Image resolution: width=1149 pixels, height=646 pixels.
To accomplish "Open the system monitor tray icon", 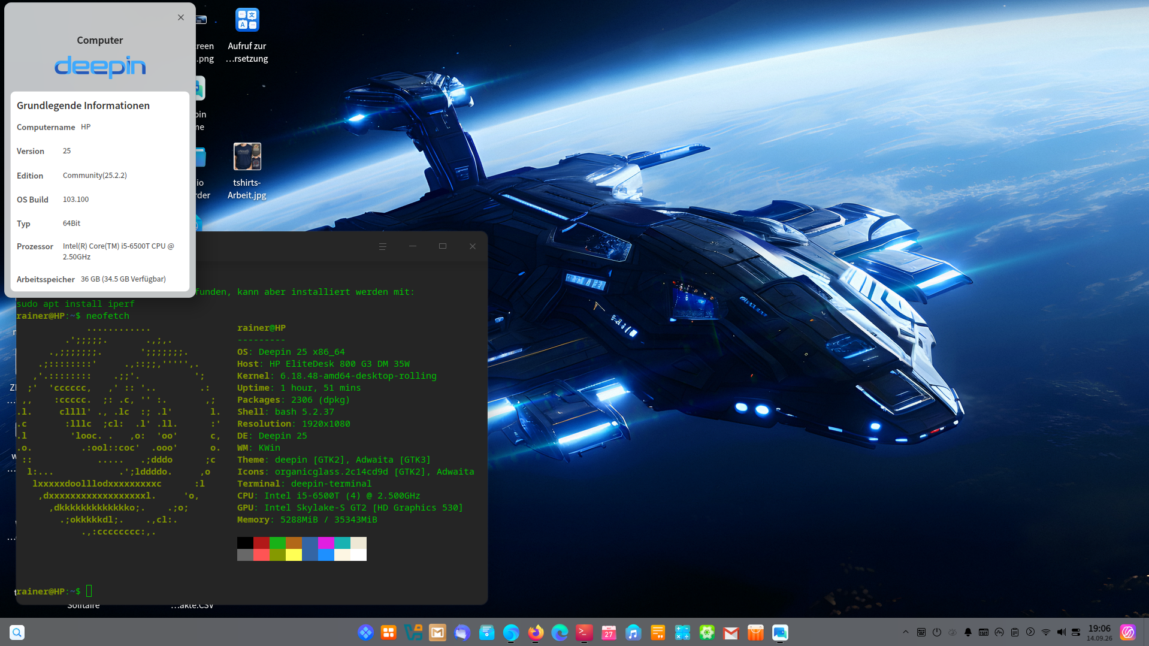I will (x=999, y=632).
